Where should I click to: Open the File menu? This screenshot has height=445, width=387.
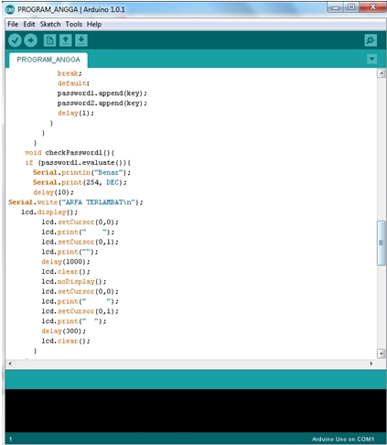[13, 24]
